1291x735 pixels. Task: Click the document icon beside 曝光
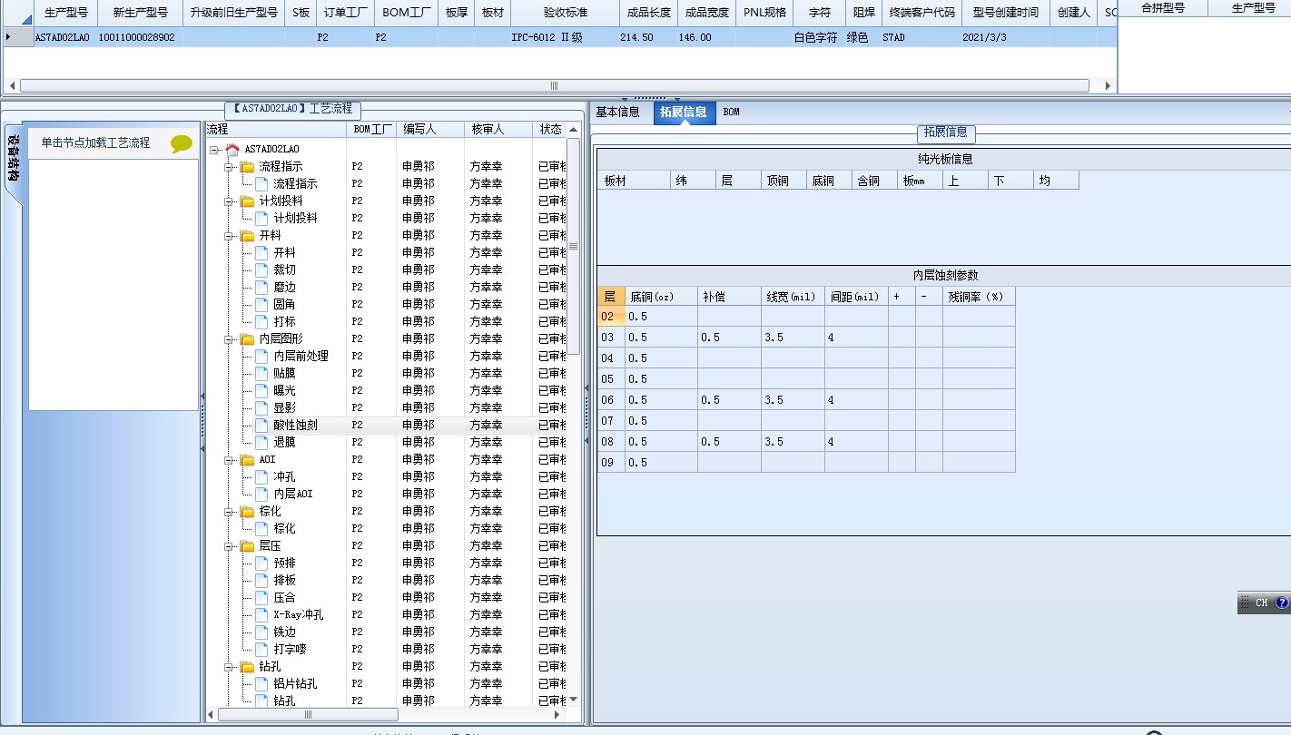pyautogui.click(x=261, y=390)
